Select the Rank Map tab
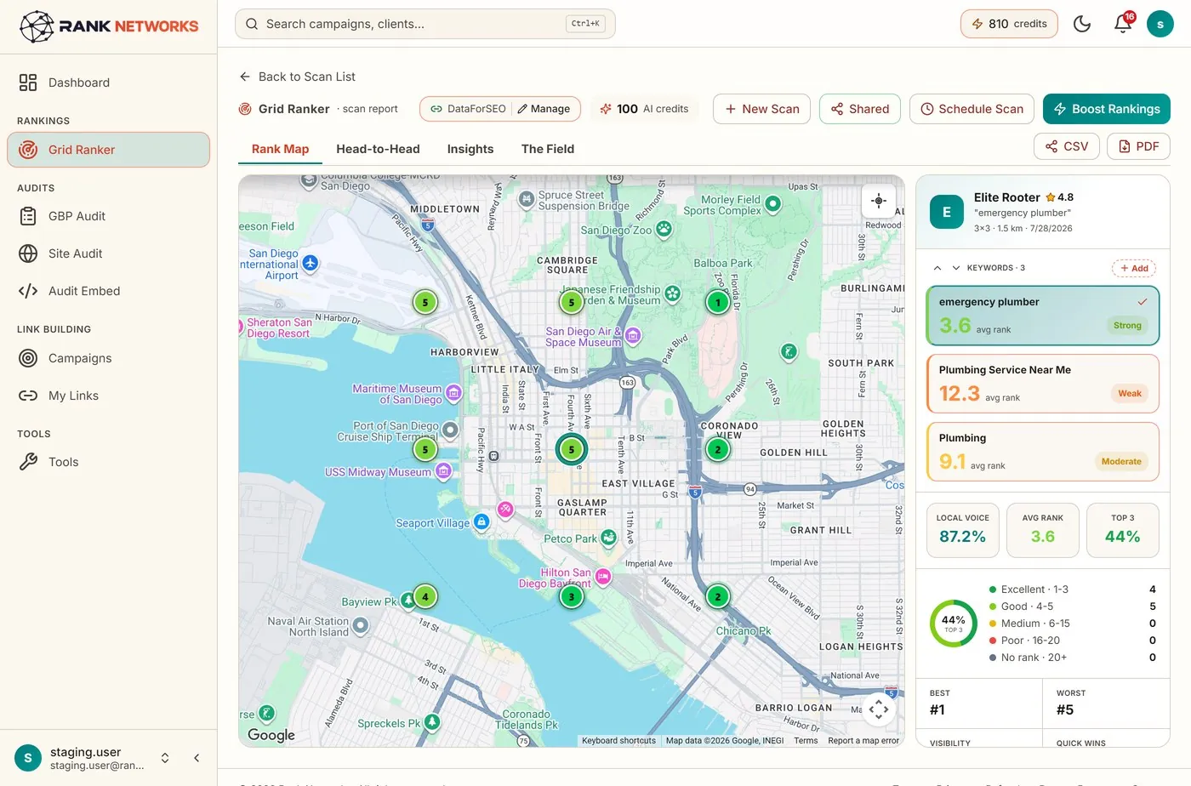 click(x=280, y=149)
